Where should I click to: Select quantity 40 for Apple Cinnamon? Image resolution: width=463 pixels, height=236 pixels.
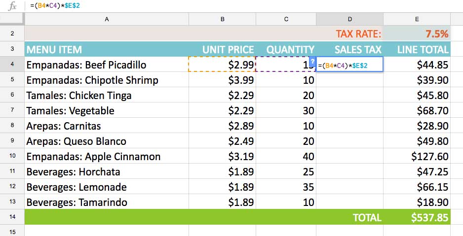pyautogui.click(x=286, y=156)
